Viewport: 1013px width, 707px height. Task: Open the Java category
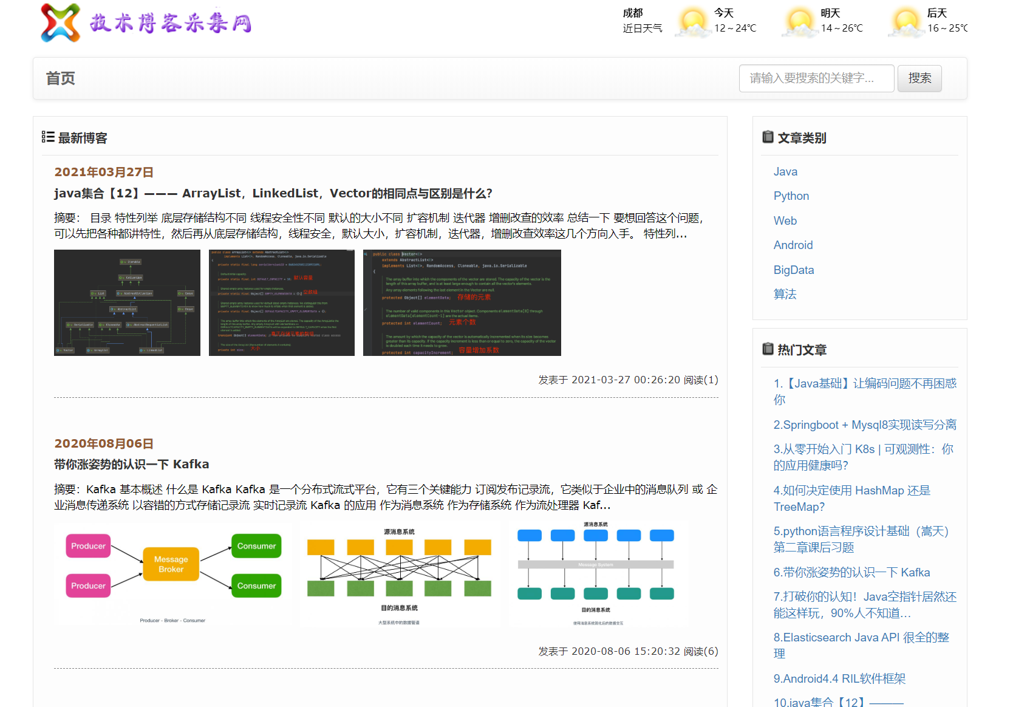click(x=785, y=172)
